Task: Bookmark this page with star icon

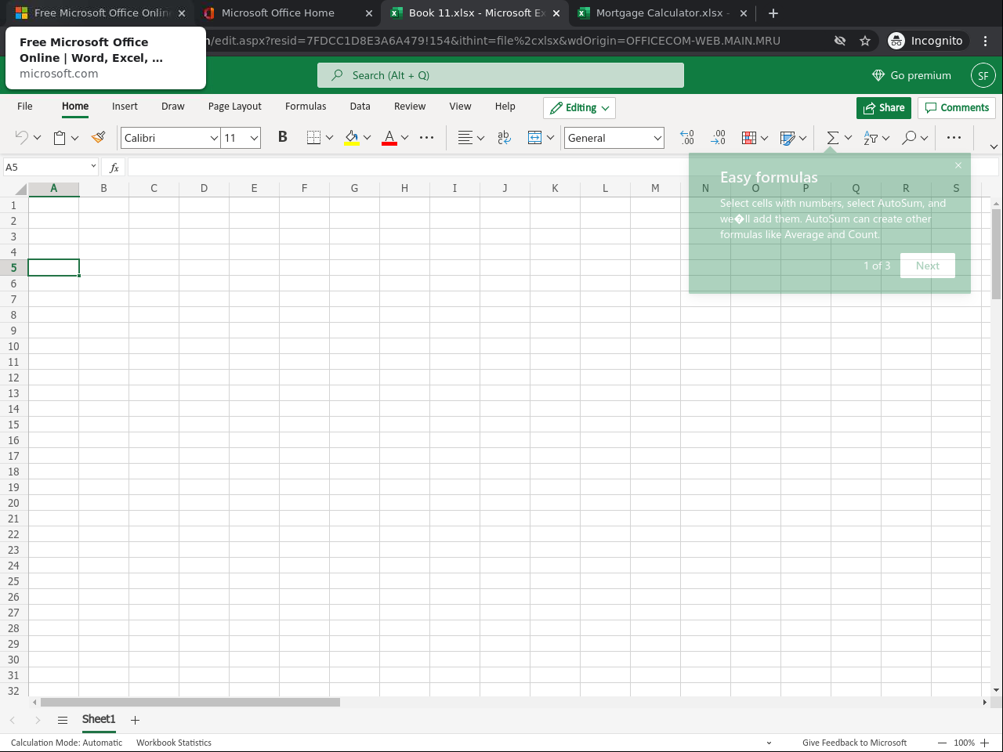Action: pyautogui.click(x=865, y=41)
